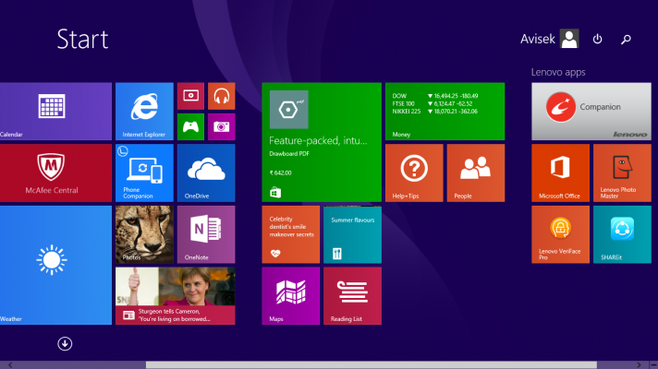
Task: Open the Drawboard PDF Store tile
Action: 322,142
